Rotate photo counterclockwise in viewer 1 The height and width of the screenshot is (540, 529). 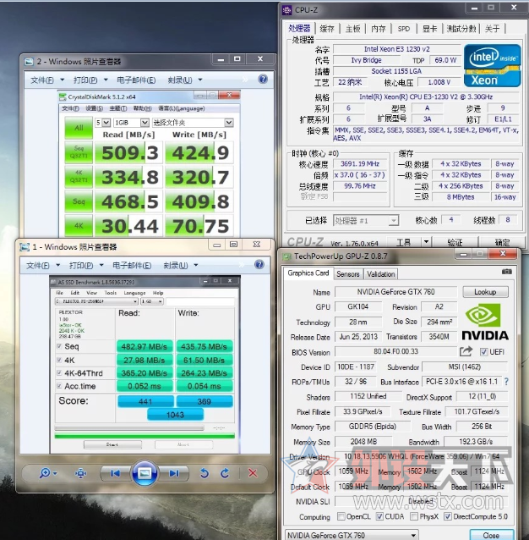coord(205,473)
